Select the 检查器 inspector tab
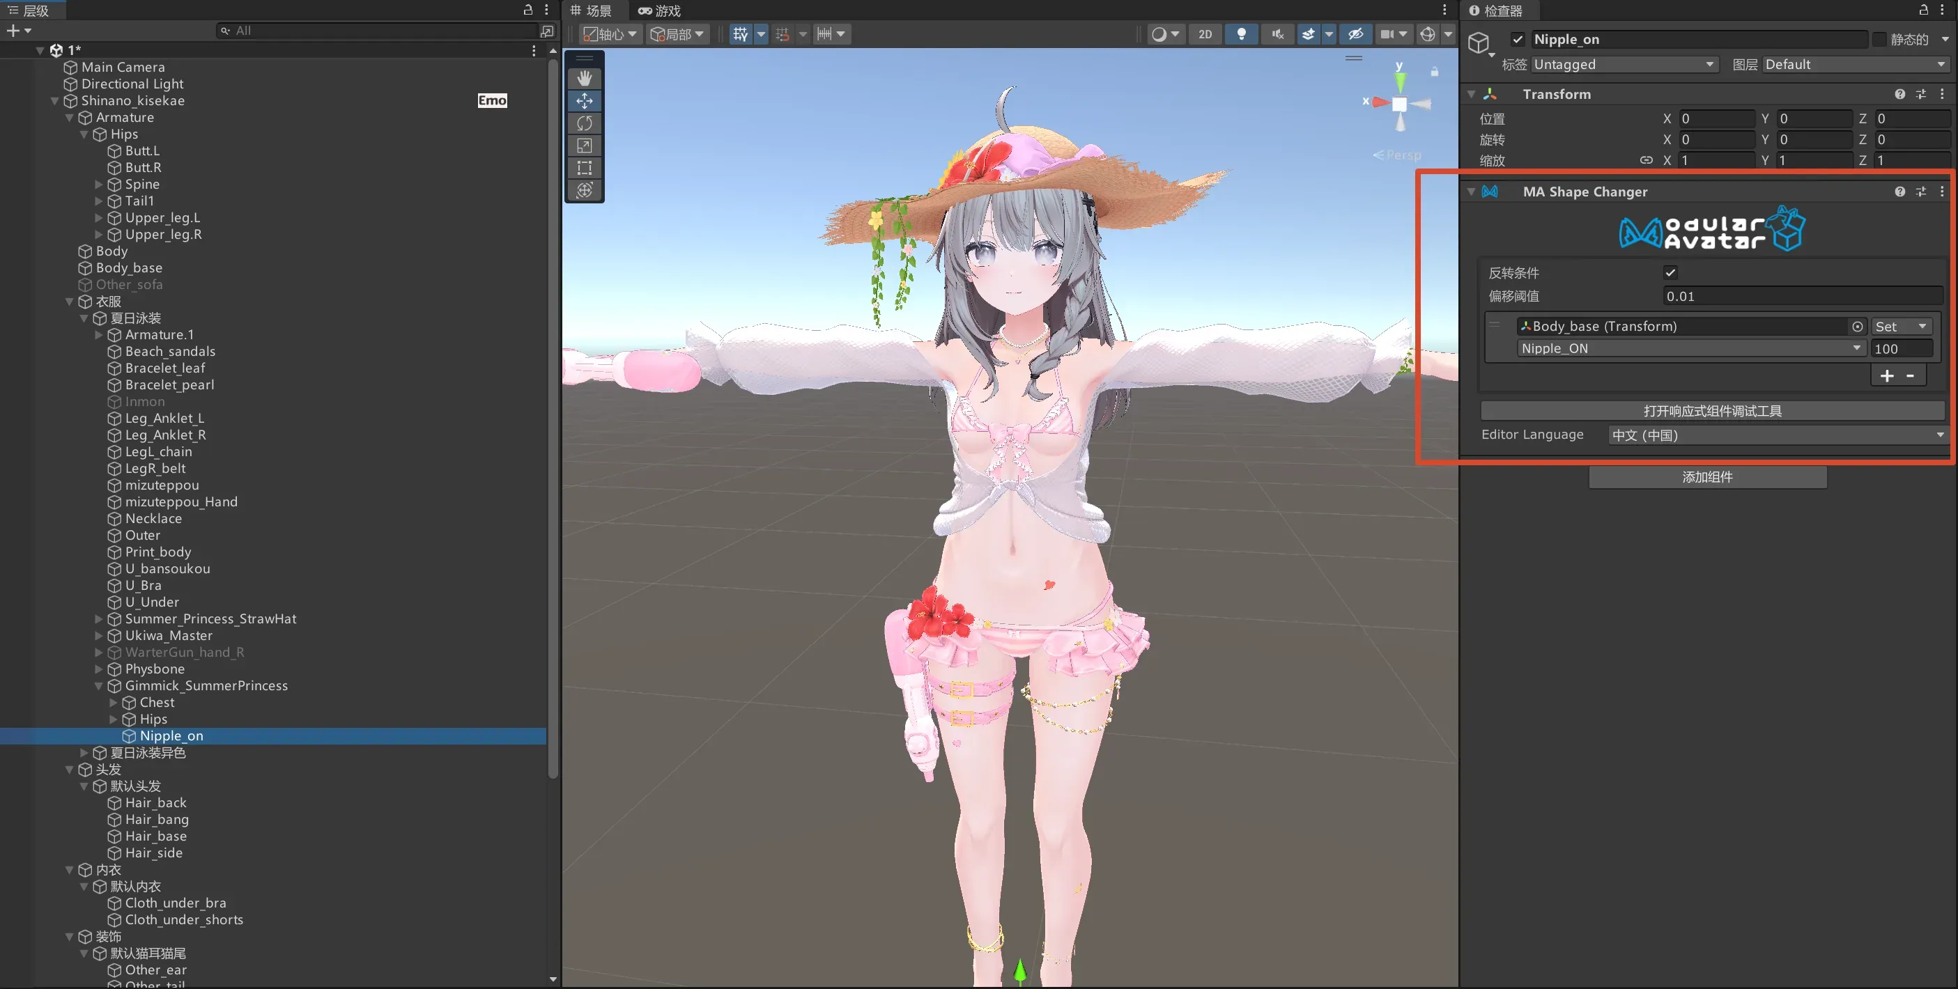This screenshot has height=989, width=1958. 1497,10
